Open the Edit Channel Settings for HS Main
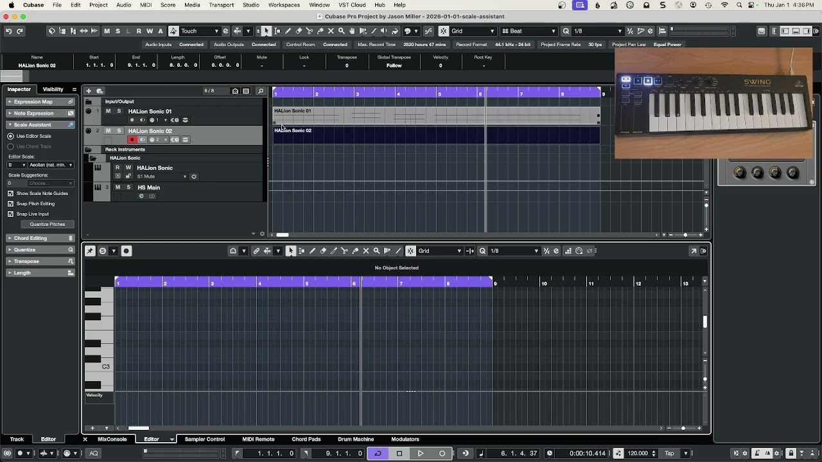The width and height of the screenshot is (822, 462). (x=141, y=196)
